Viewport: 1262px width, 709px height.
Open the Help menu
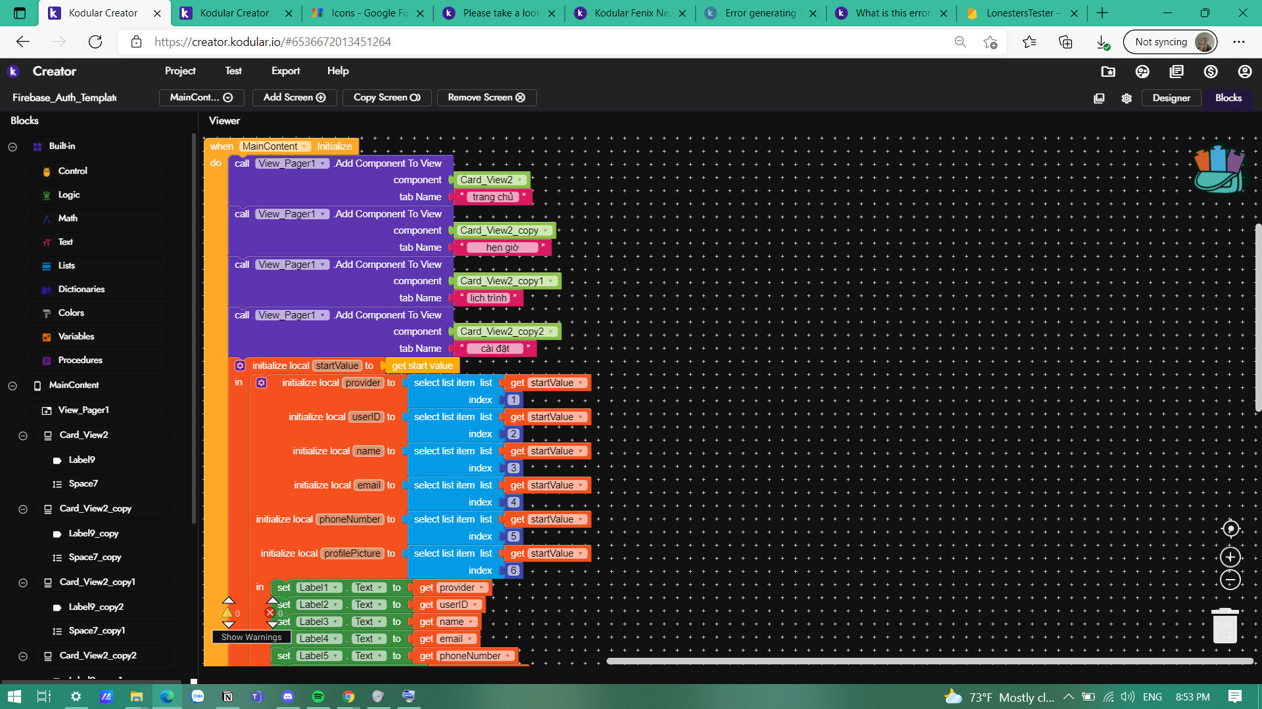(338, 71)
